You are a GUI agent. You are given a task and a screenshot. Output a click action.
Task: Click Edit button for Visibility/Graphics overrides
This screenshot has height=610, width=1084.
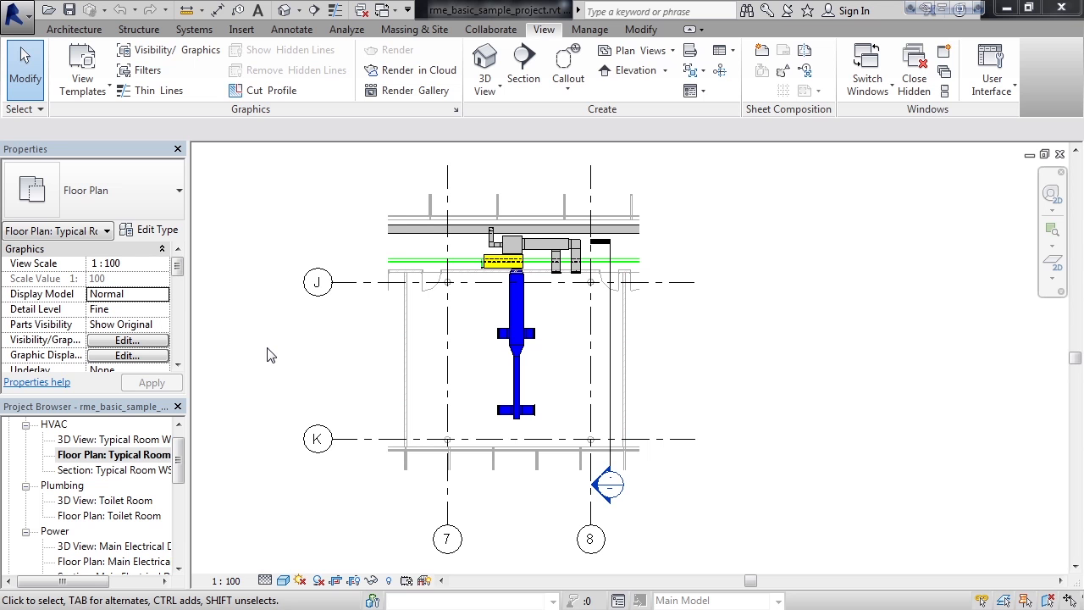pos(128,341)
